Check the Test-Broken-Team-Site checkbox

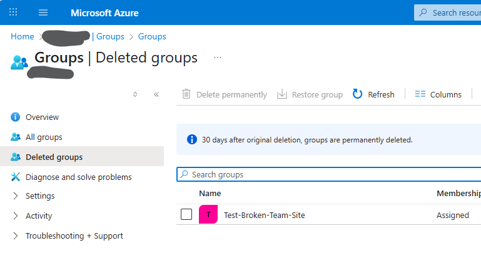coord(186,214)
